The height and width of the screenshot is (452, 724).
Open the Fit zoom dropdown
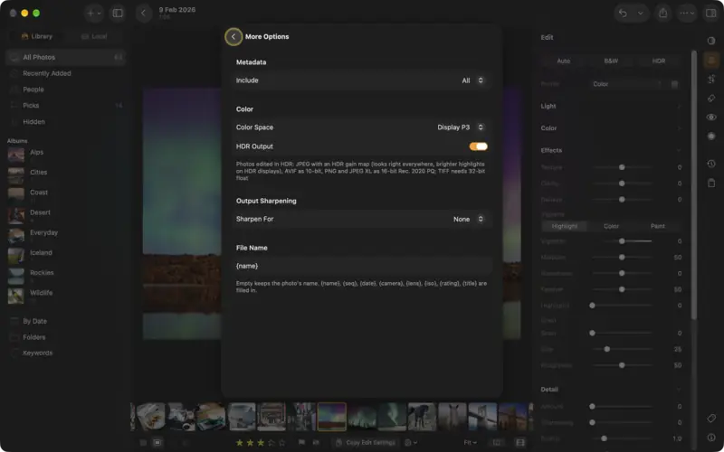pos(470,442)
